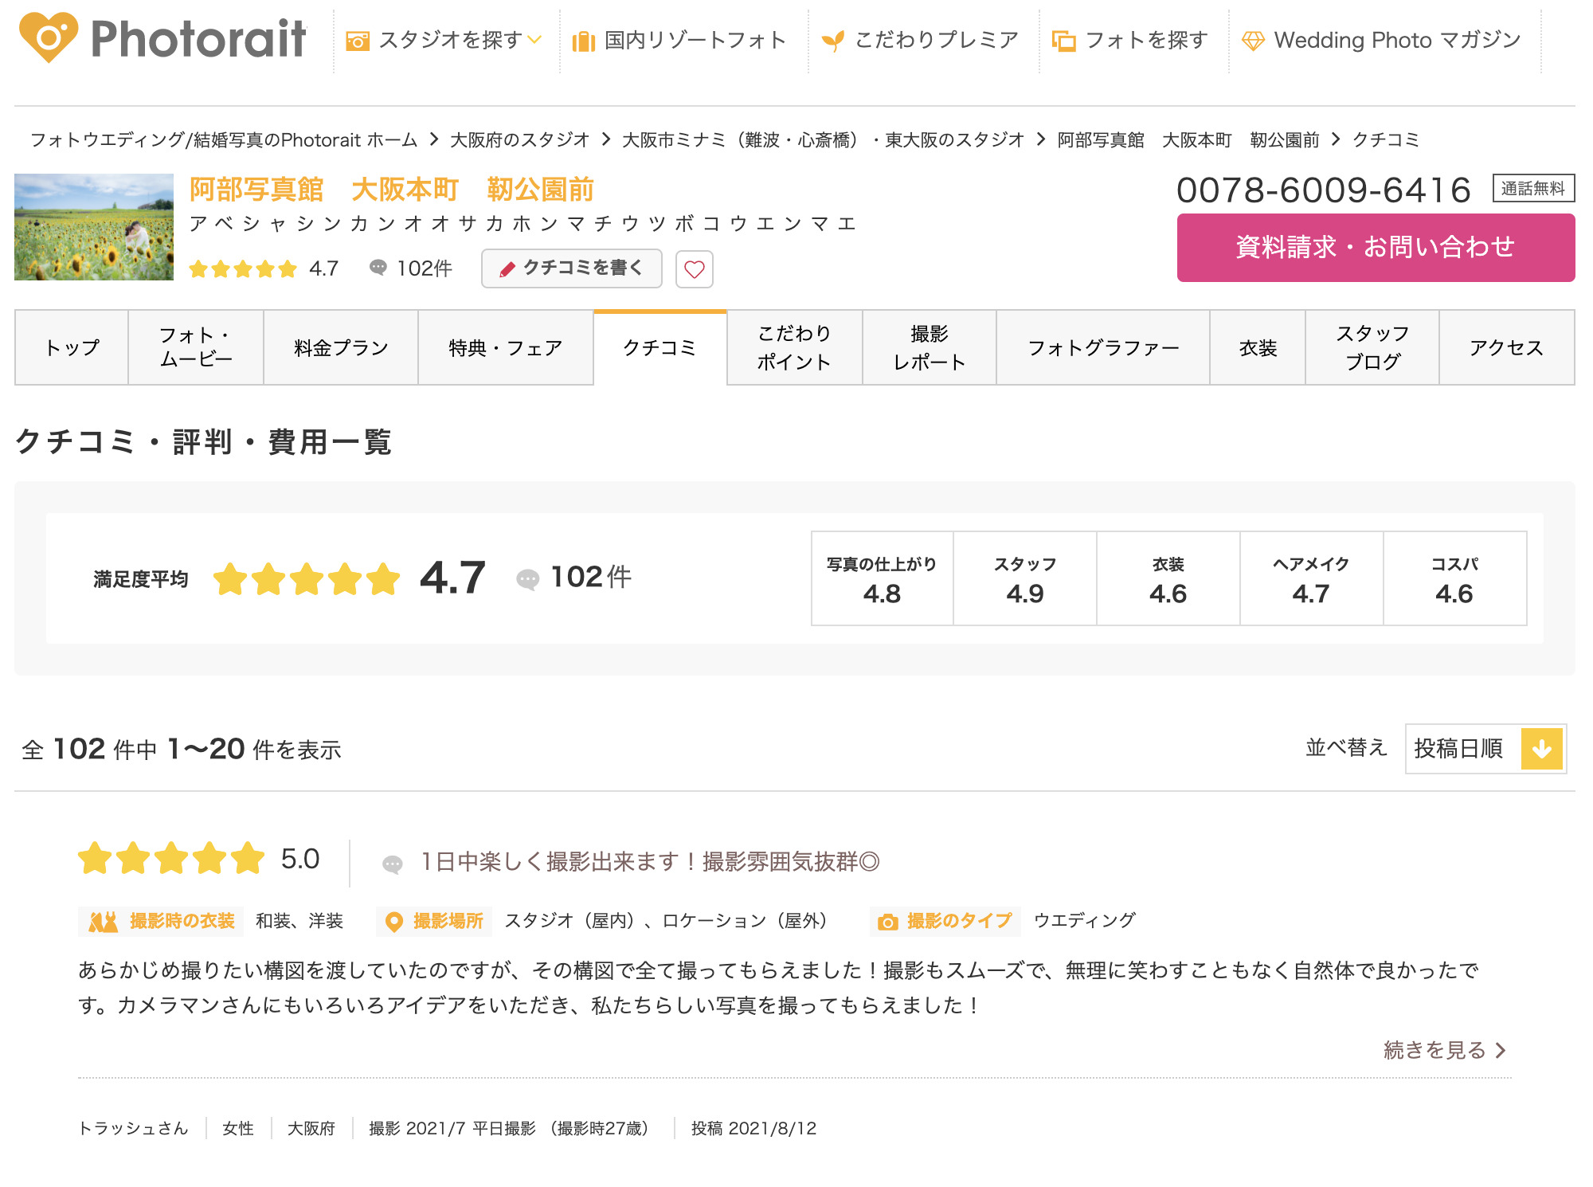Click the speech bubble icon beside 102件 in header
The height and width of the screenshot is (1187, 1593).
tap(378, 268)
